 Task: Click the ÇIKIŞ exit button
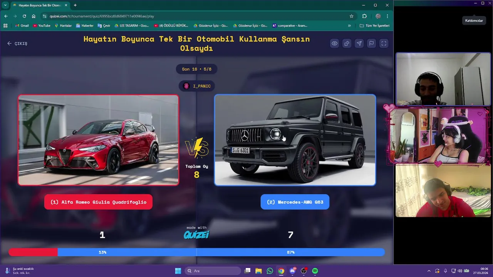[17, 43]
